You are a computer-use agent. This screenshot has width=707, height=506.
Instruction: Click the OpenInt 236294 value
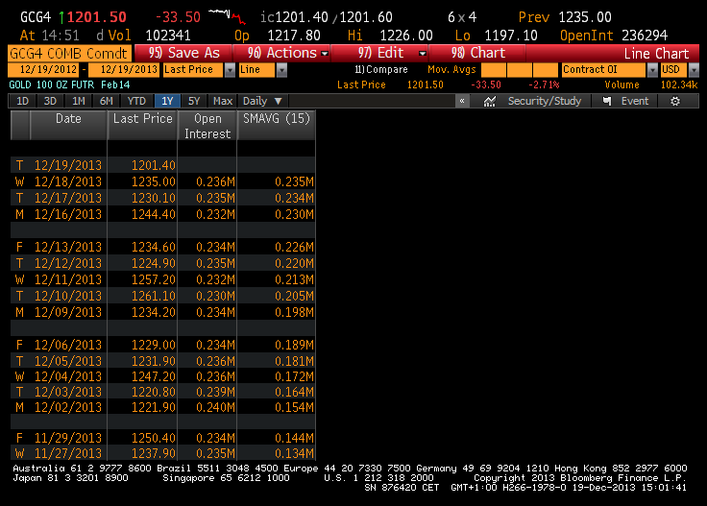coord(645,36)
